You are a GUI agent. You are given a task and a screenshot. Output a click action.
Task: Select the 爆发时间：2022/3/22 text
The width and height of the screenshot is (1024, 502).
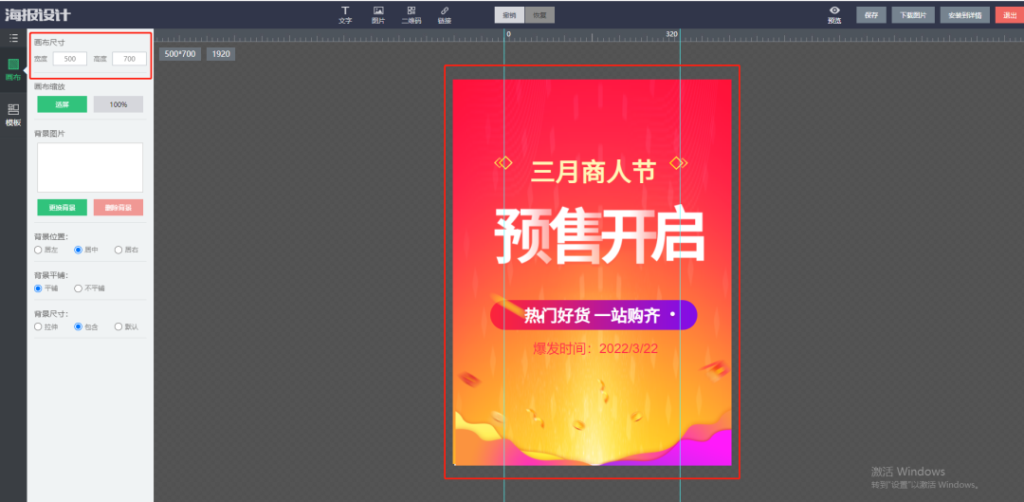point(594,349)
